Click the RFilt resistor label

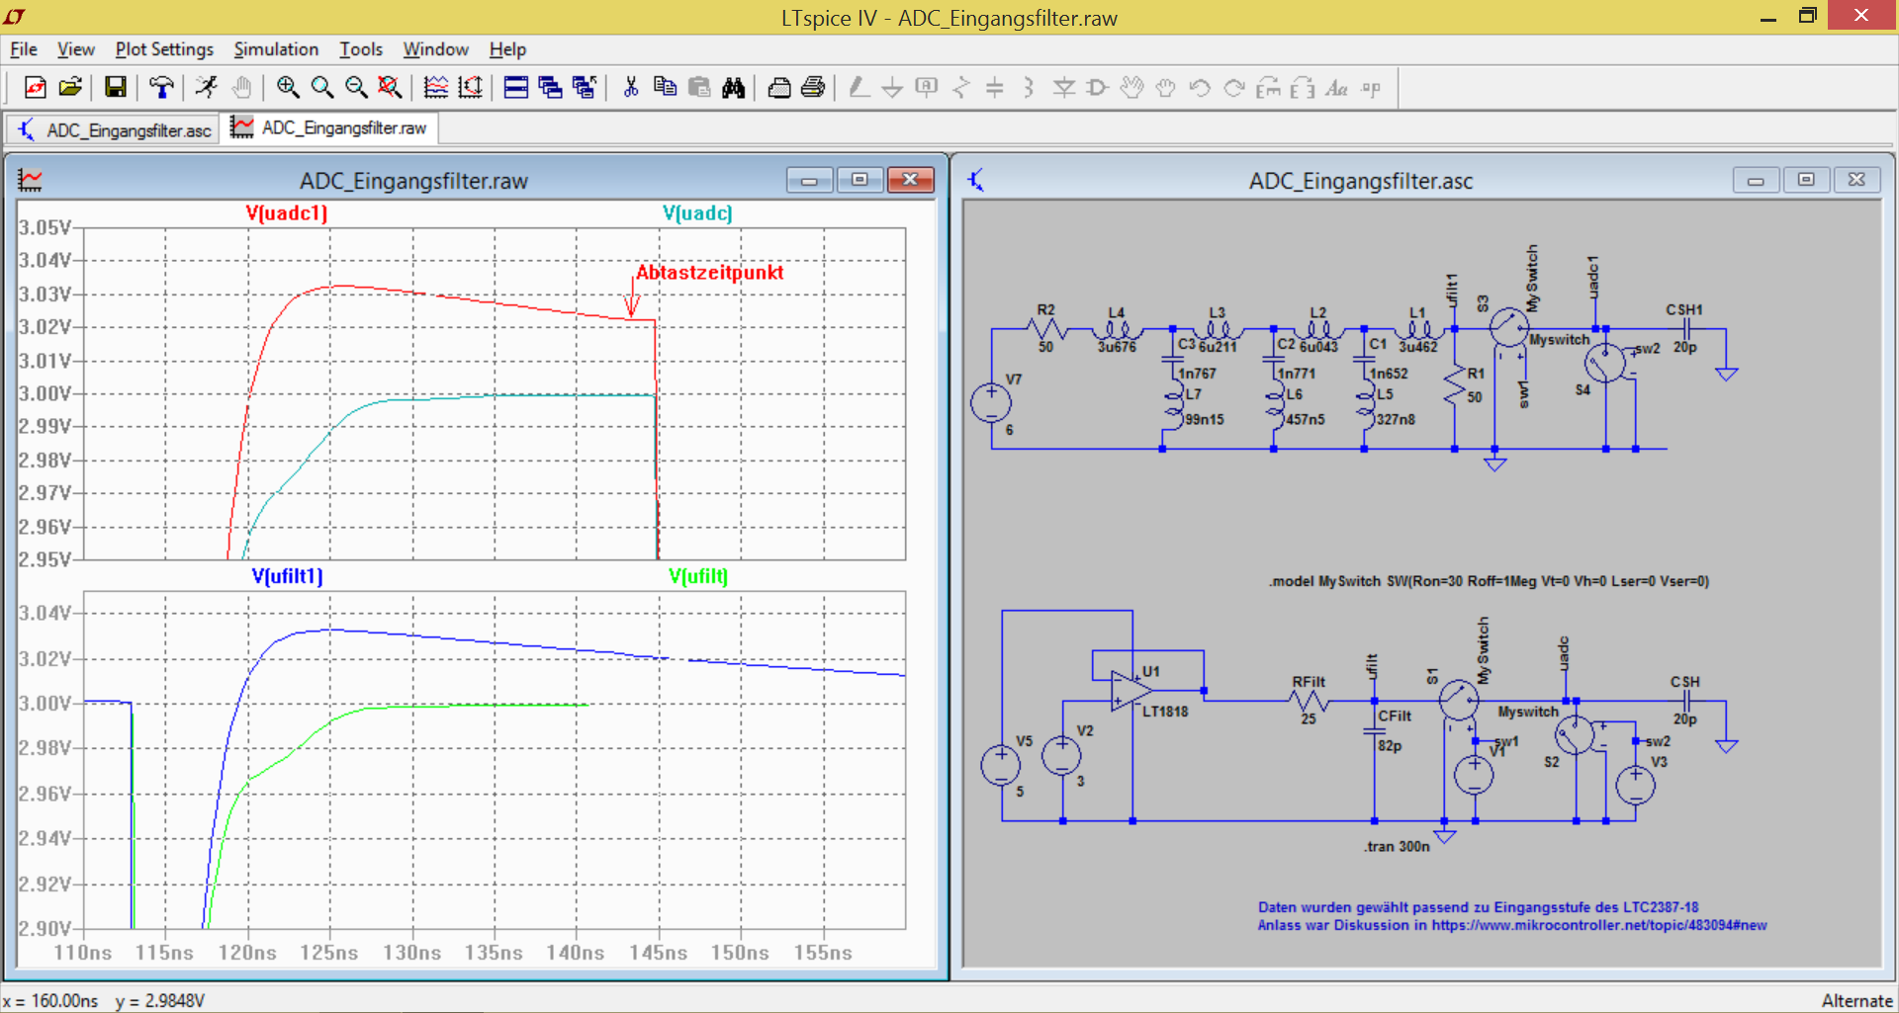1309,682
